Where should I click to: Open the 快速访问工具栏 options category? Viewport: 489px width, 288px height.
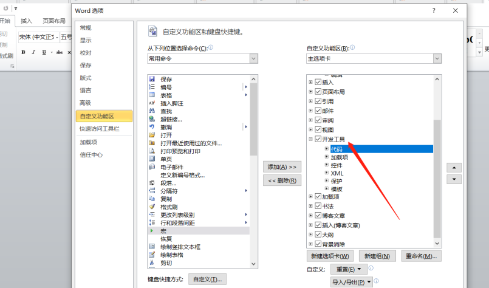(x=99, y=129)
